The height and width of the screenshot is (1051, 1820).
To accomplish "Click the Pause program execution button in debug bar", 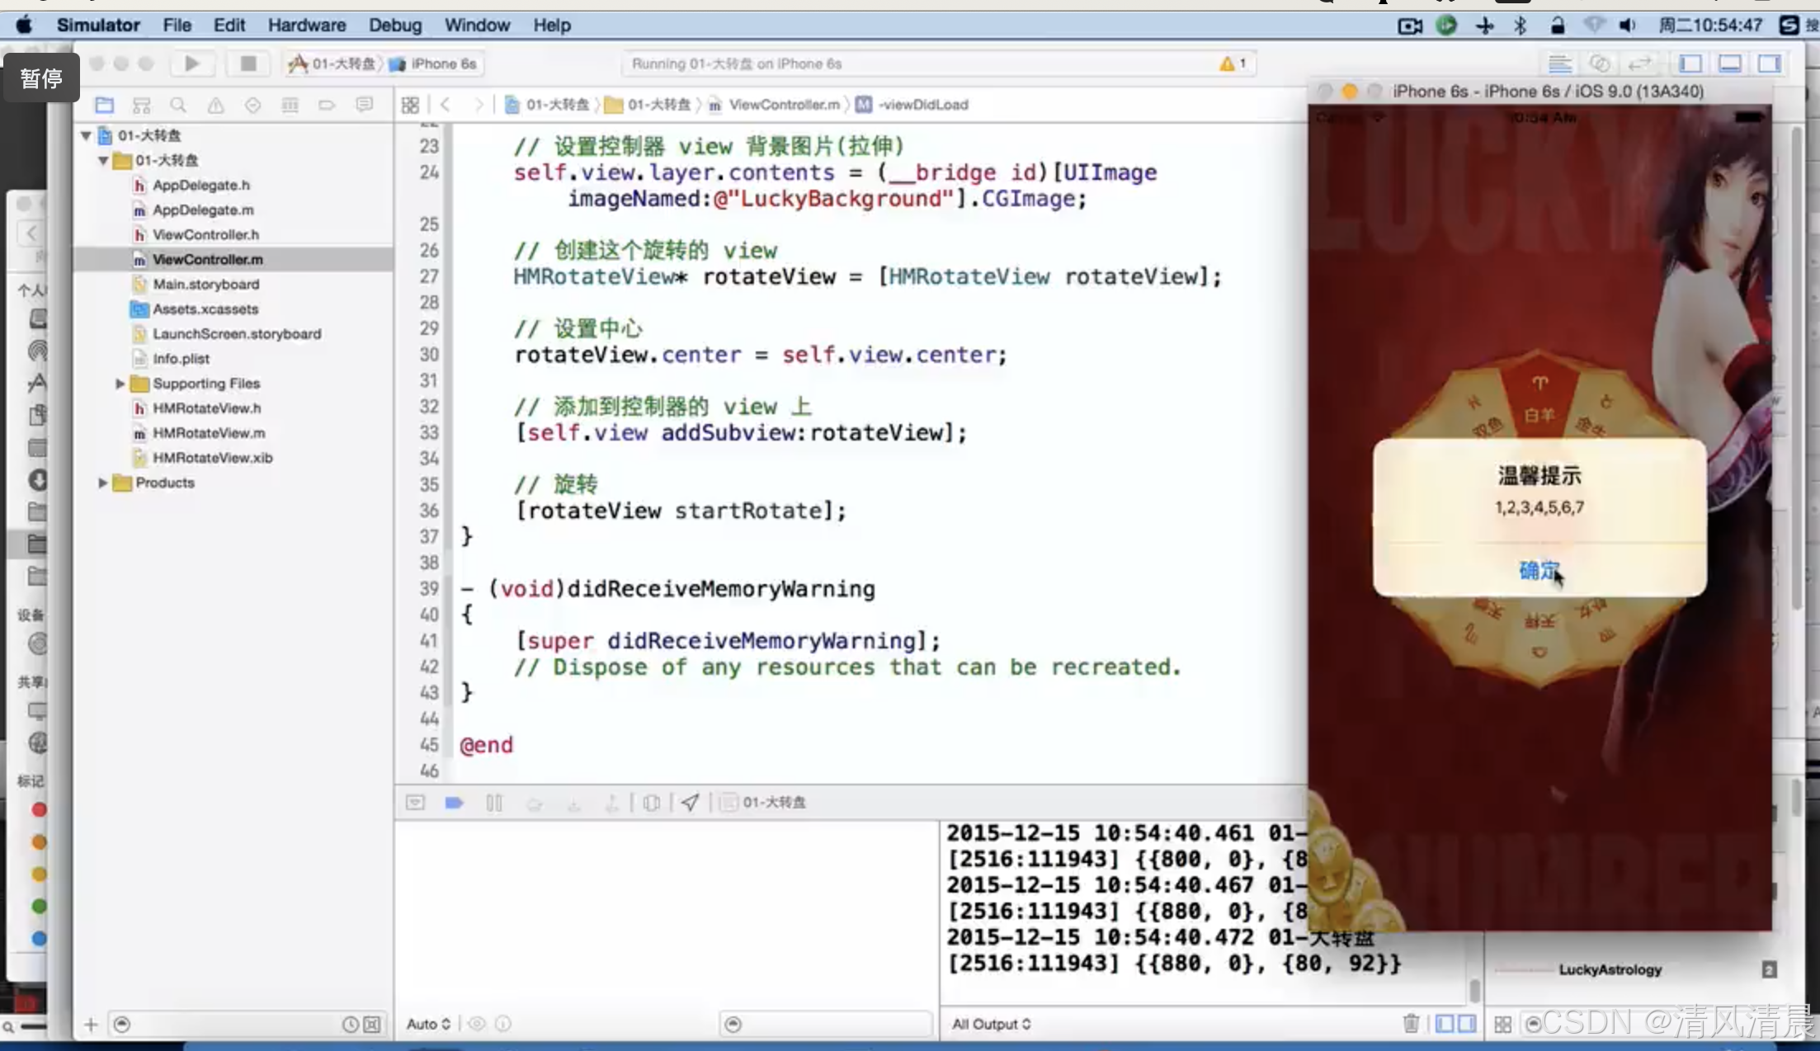I will click(493, 802).
